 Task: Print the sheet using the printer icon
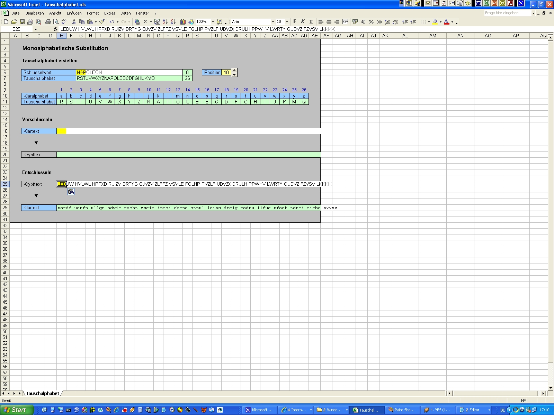[x=48, y=22]
